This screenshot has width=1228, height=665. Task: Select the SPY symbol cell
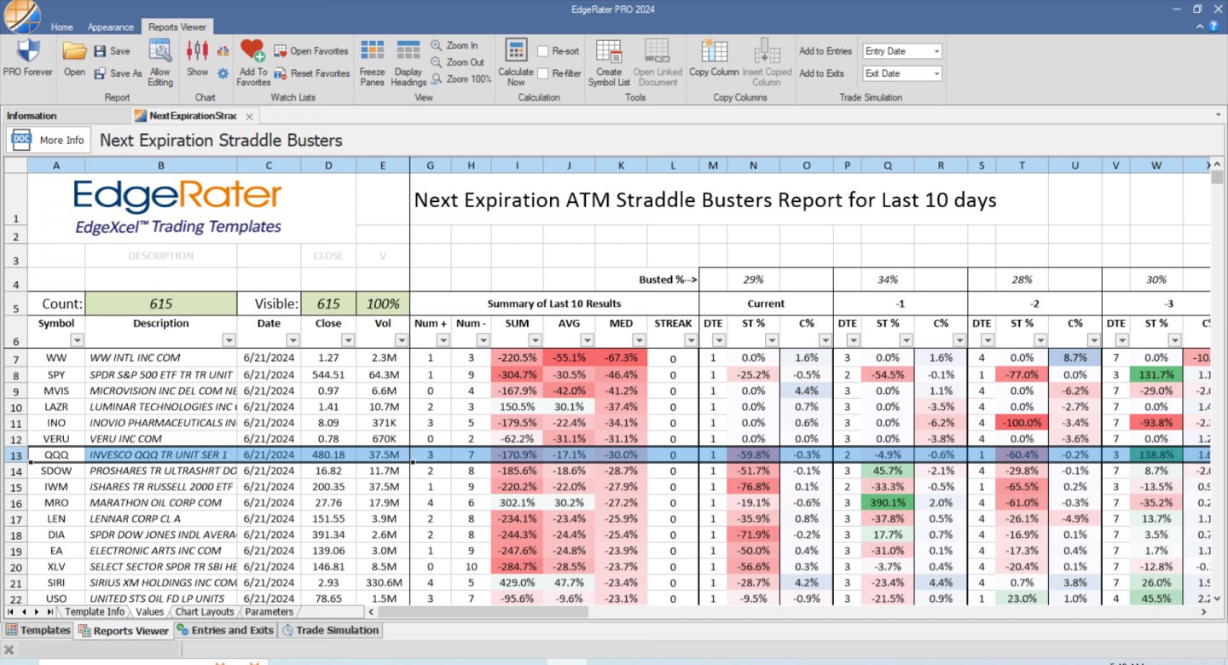tap(56, 374)
